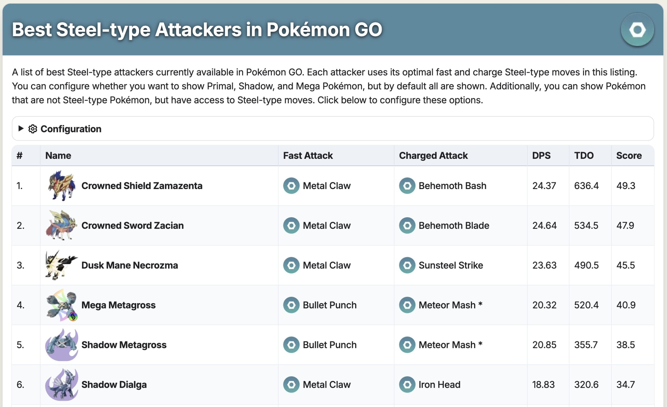Click Shadow Dialga sprite image

61,385
